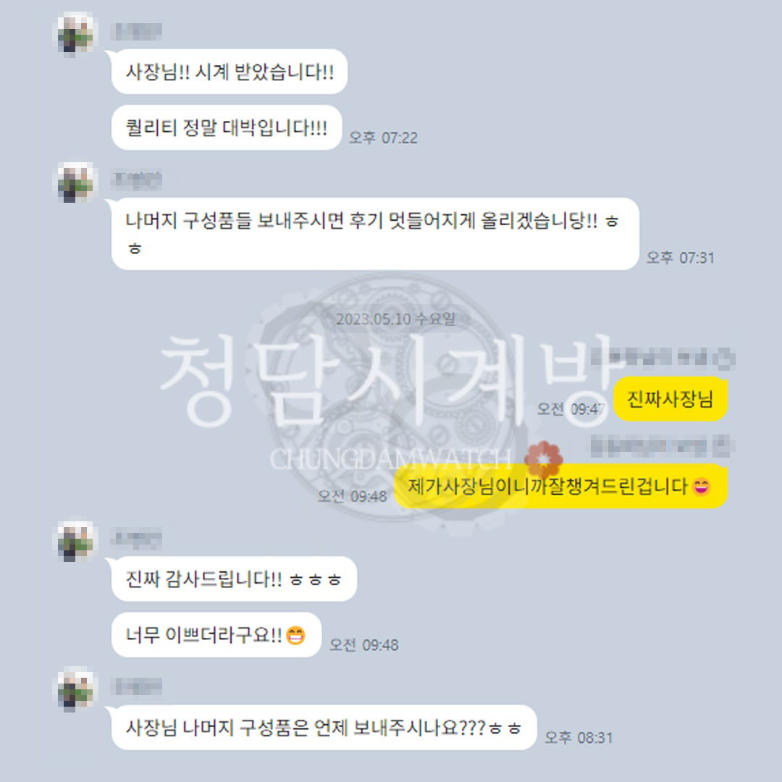Click the 오후 08:31 timestamp

click(x=579, y=738)
